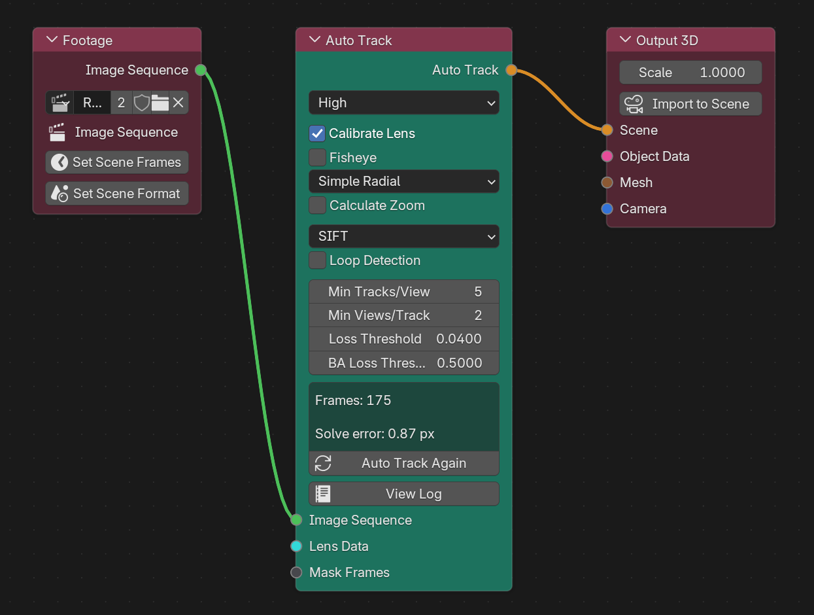
Task: Click the Auto Track Again button
Action: coord(404,463)
